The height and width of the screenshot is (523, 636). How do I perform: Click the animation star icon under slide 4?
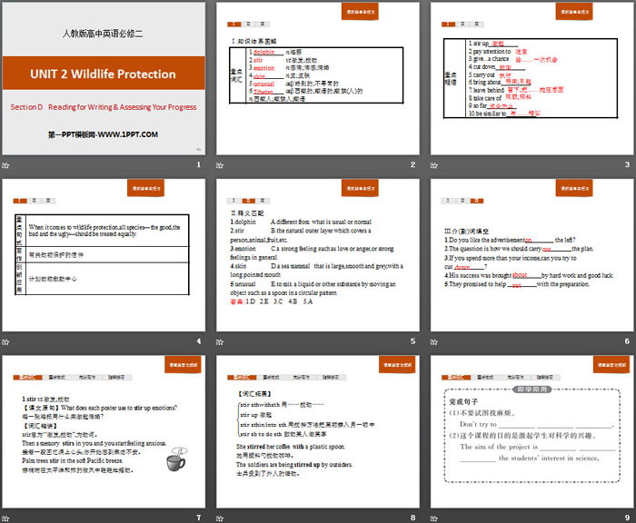7,342
